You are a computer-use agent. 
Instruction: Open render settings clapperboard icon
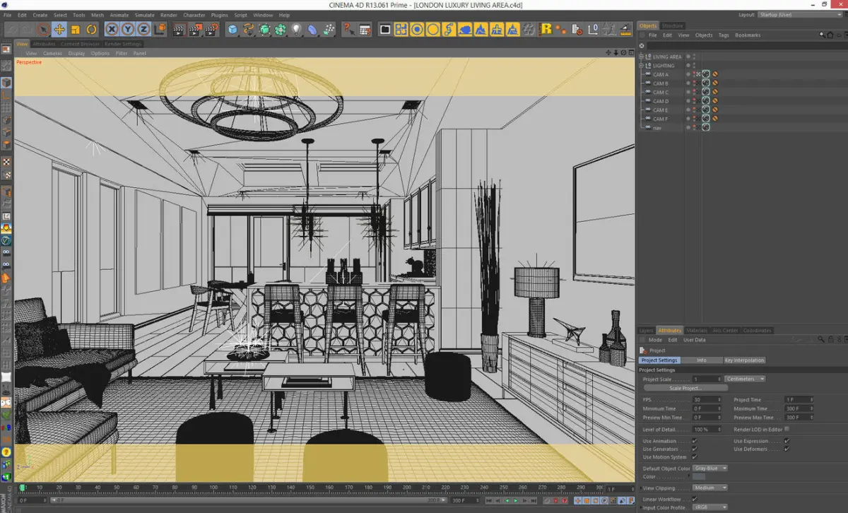click(211, 30)
